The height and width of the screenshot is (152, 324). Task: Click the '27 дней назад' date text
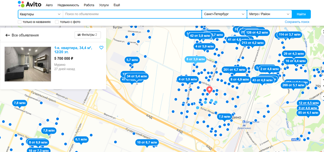[65, 69]
